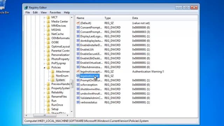Expand the Setup key

(x=44, y=109)
